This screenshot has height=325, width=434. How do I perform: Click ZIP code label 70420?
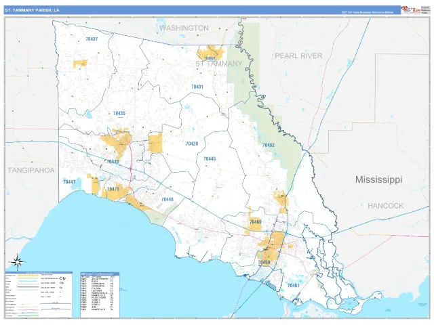tap(192, 144)
